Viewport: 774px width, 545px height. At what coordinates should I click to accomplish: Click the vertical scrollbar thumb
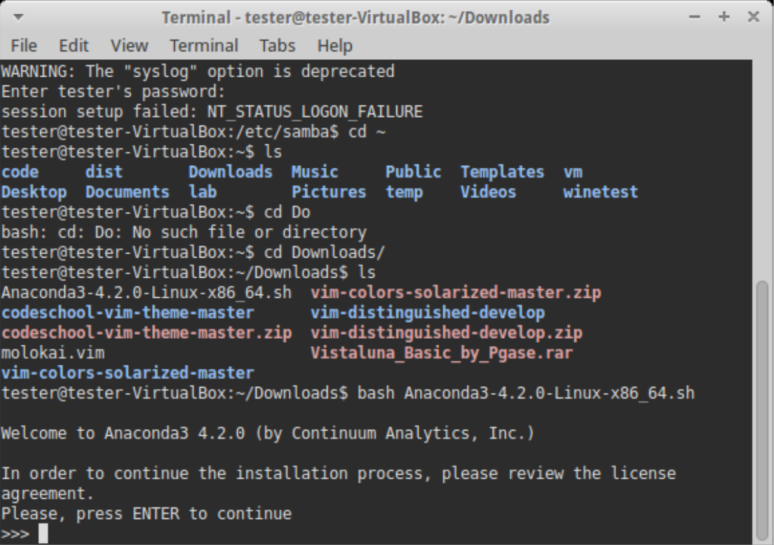[763, 410]
